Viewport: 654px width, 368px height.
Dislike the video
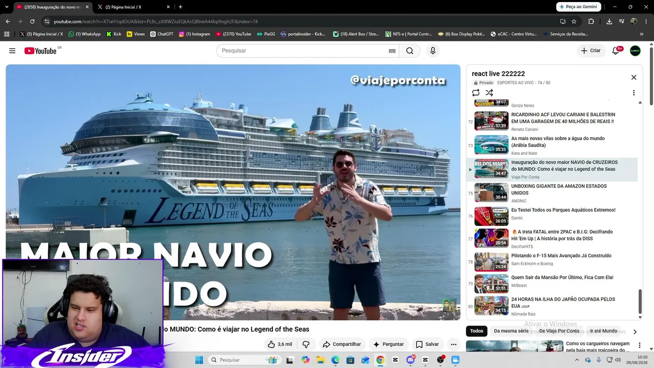(306, 344)
